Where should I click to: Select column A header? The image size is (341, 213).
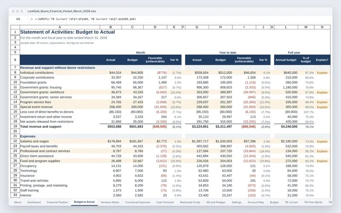tap(60, 27)
